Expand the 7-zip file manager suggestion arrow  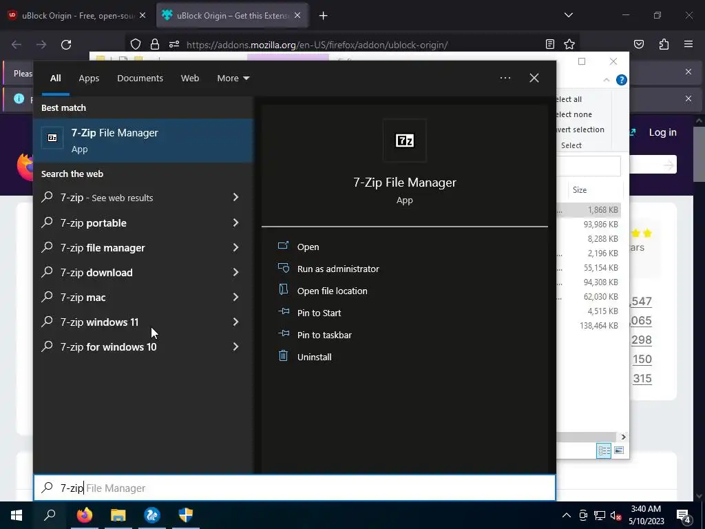click(x=235, y=247)
